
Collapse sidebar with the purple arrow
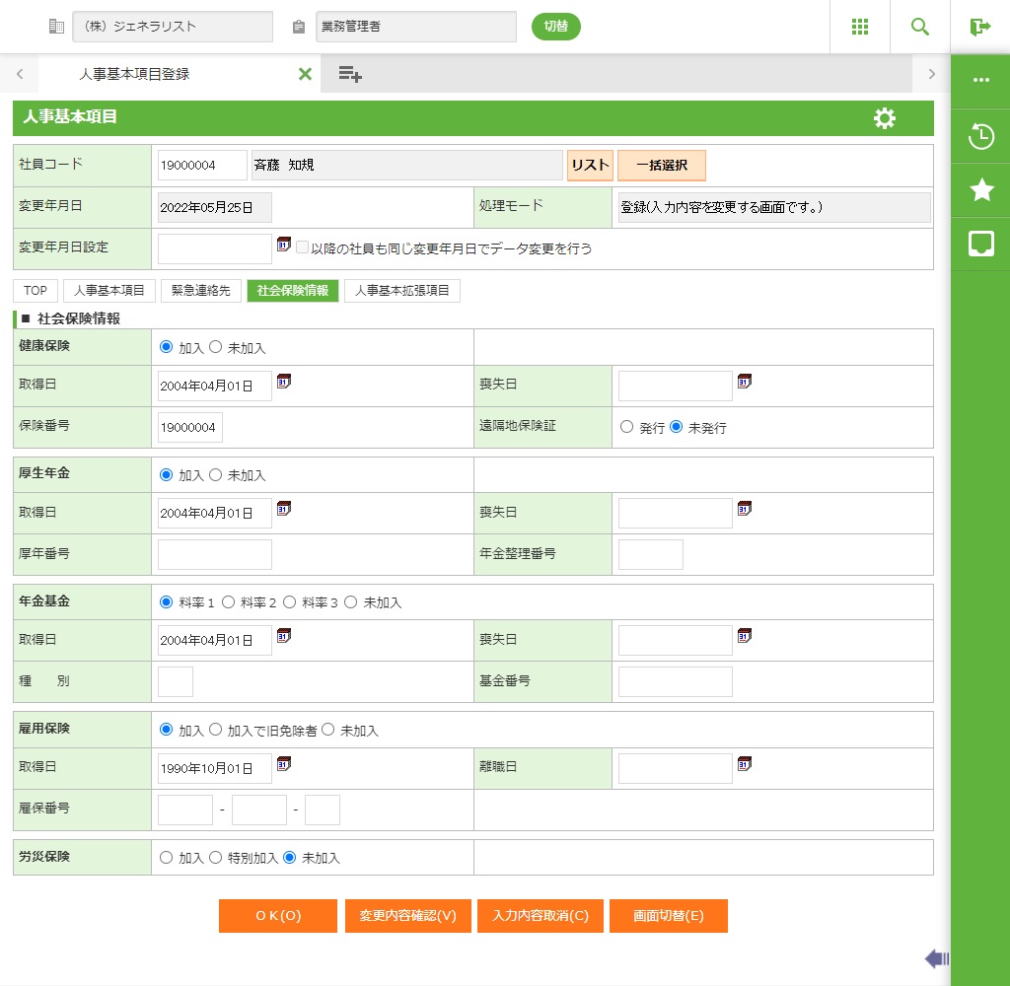(936, 958)
